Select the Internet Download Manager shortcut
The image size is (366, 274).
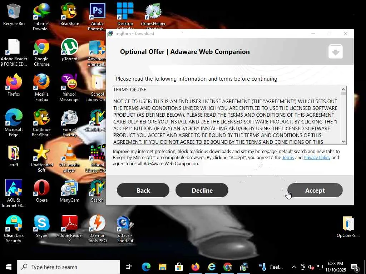41,17
